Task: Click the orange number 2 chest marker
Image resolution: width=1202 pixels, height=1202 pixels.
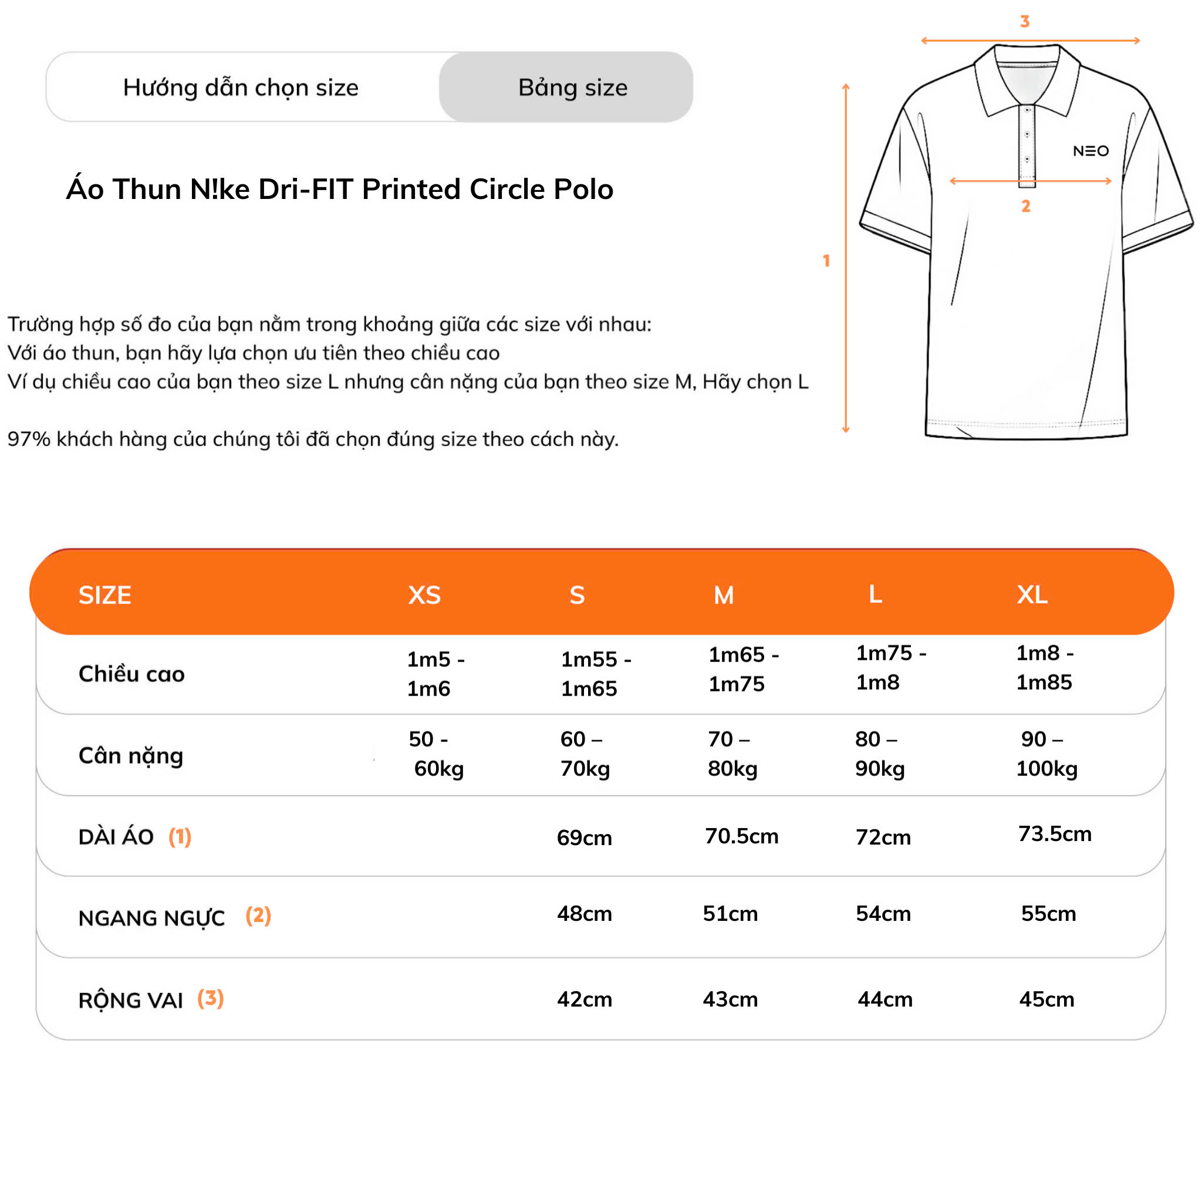Action: (1026, 206)
